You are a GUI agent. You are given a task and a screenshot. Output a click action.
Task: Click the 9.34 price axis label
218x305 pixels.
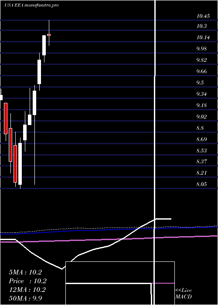[x=201, y=94]
